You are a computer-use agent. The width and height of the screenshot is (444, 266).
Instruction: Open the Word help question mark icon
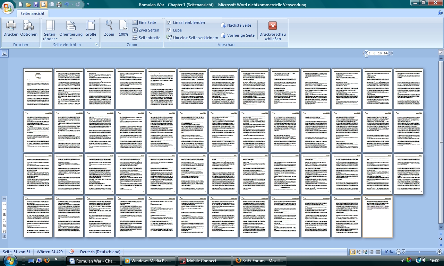440,13
